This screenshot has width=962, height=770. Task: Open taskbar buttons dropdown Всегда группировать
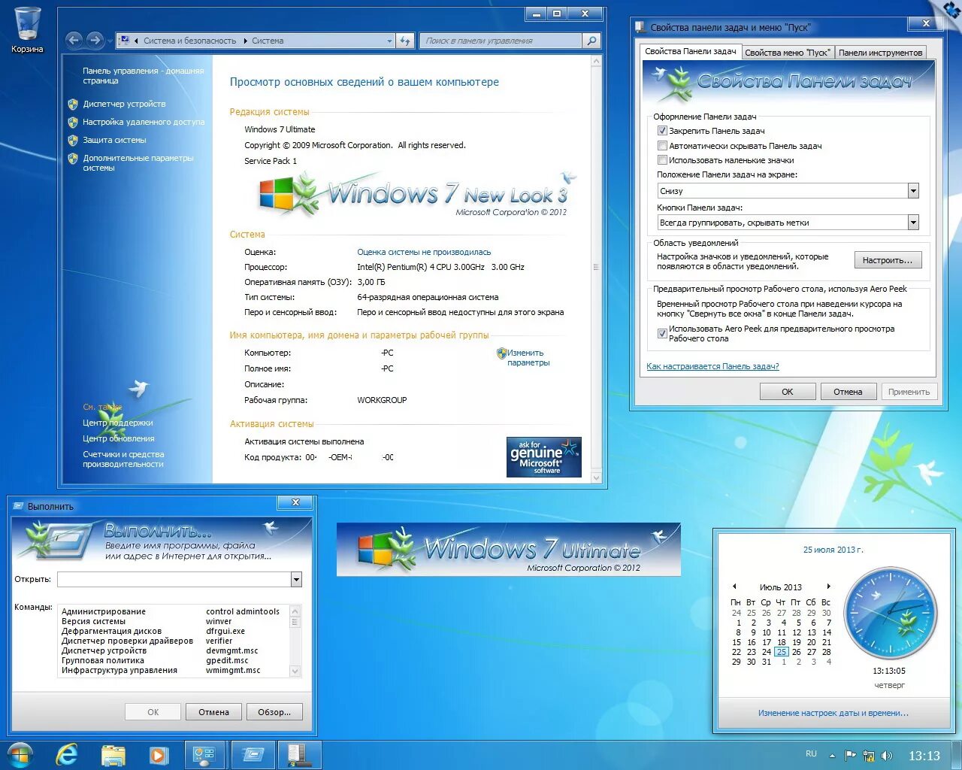788,223
